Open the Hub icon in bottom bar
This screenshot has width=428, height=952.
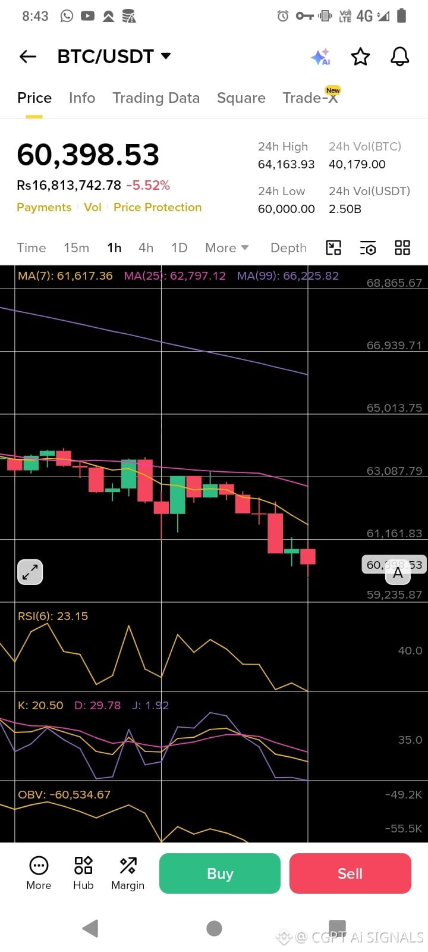point(83,873)
